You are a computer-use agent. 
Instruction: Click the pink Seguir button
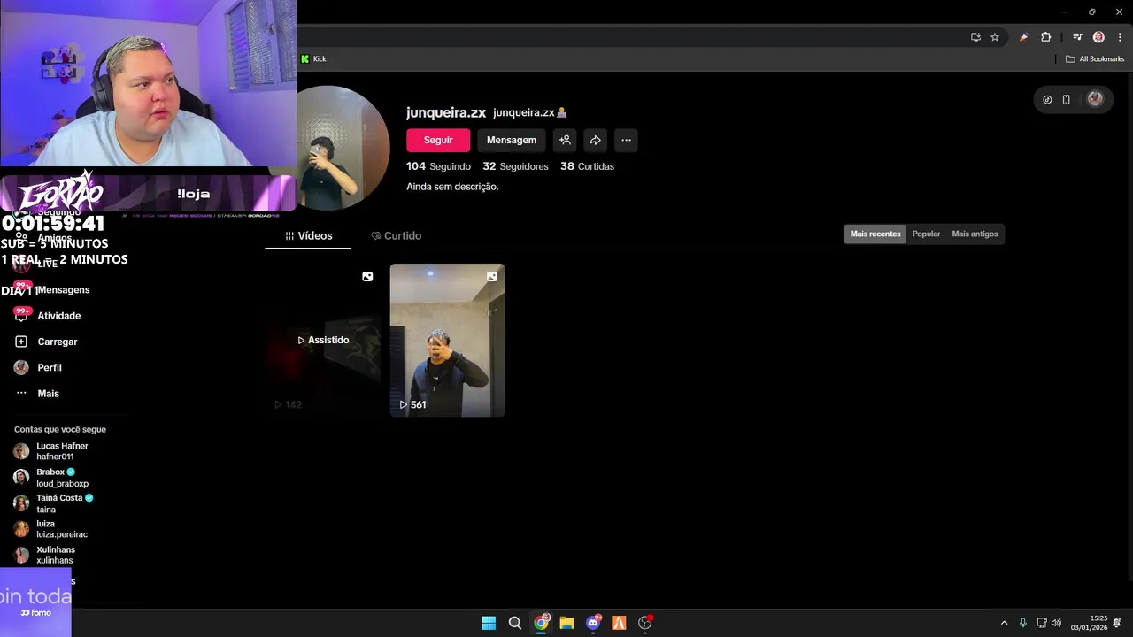tap(438, 140)
